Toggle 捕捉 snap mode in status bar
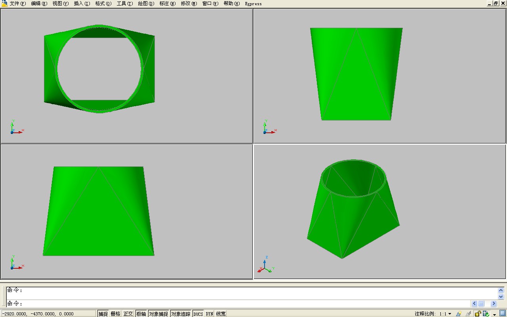 click(103, 314)
